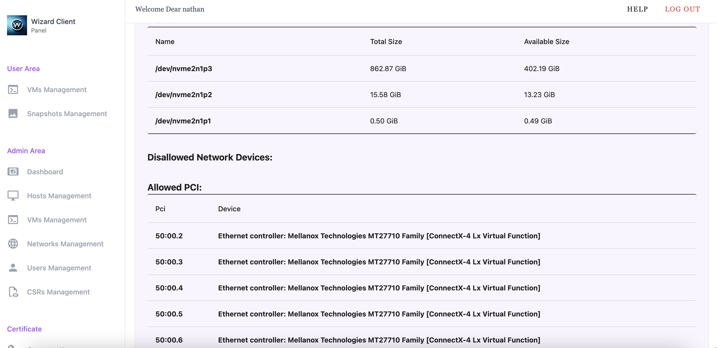Open the HELP page
The width and height of the screenshot is (717, 348).
coord(637,9)
